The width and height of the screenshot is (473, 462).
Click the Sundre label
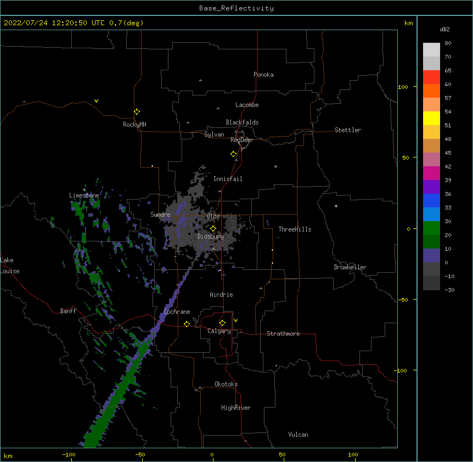pyautogui.click(x=160, y=215)
